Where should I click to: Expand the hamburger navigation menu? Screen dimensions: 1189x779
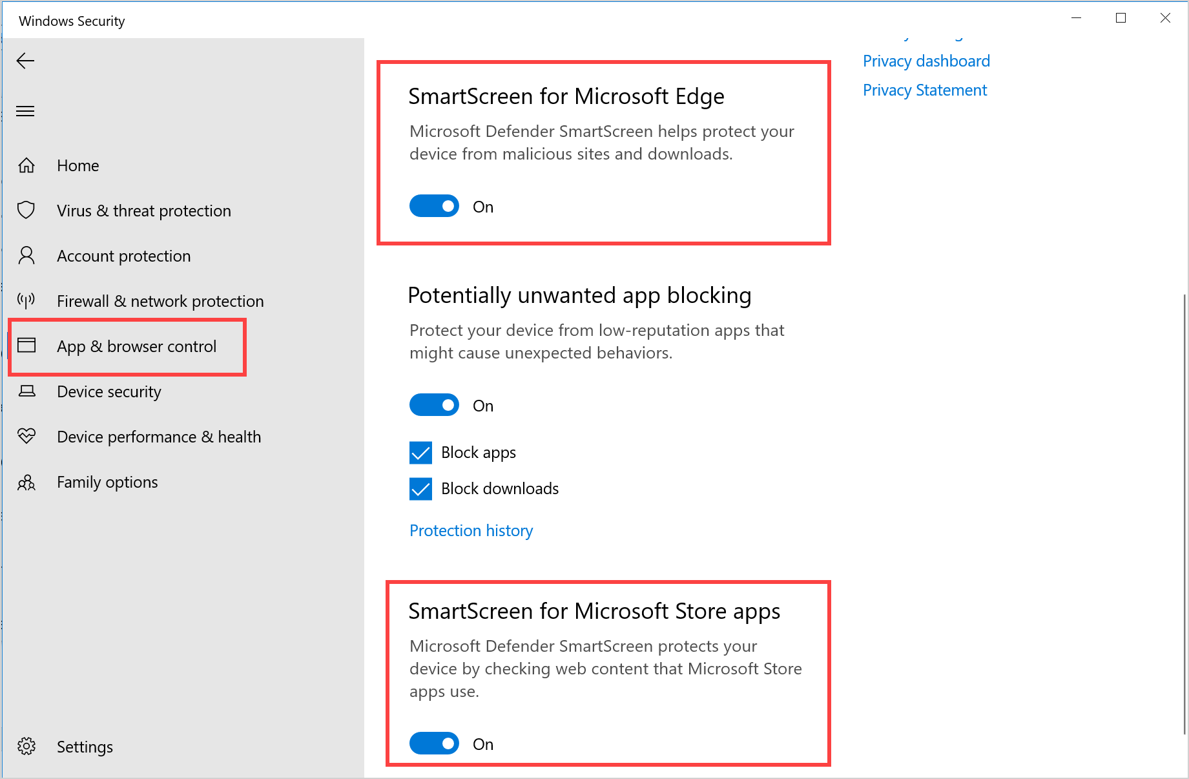[25, 111]
